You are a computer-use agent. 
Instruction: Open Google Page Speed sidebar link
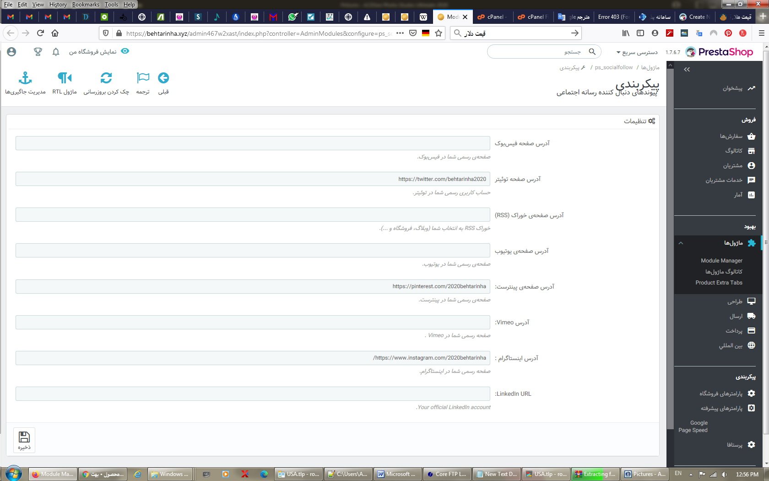coord(693,426)
